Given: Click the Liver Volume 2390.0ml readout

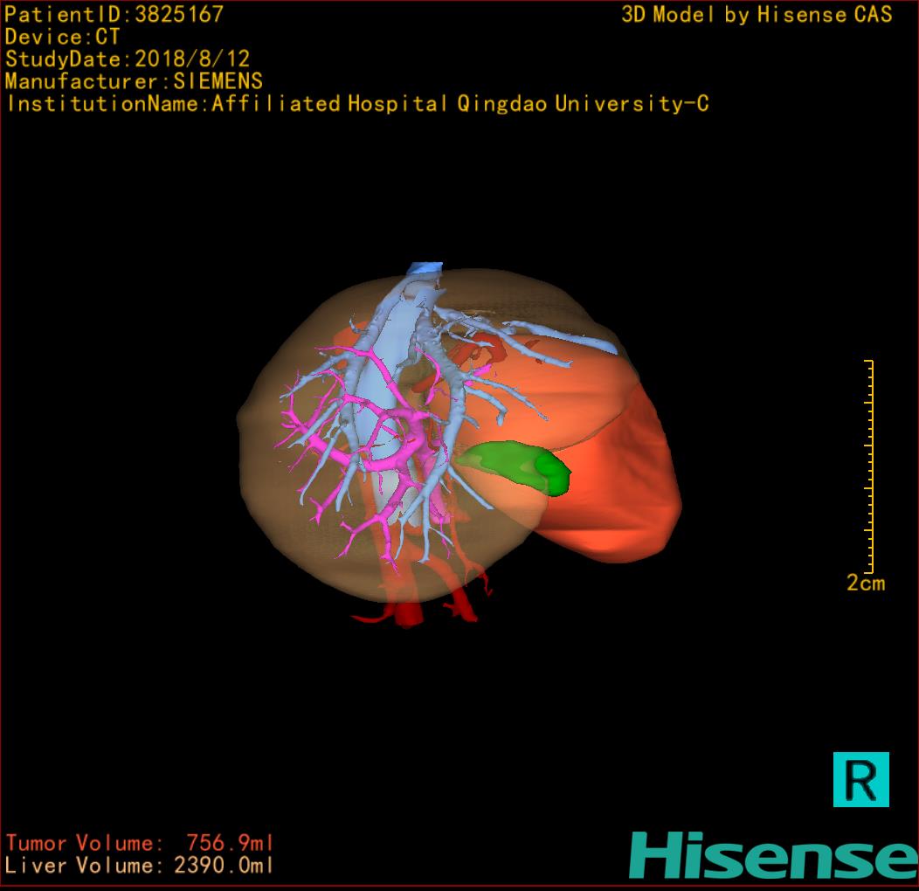Looking at the screenshot, I should coord(140,866).
